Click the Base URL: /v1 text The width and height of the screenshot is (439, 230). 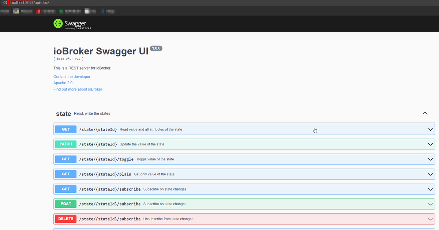pos(68,59)
